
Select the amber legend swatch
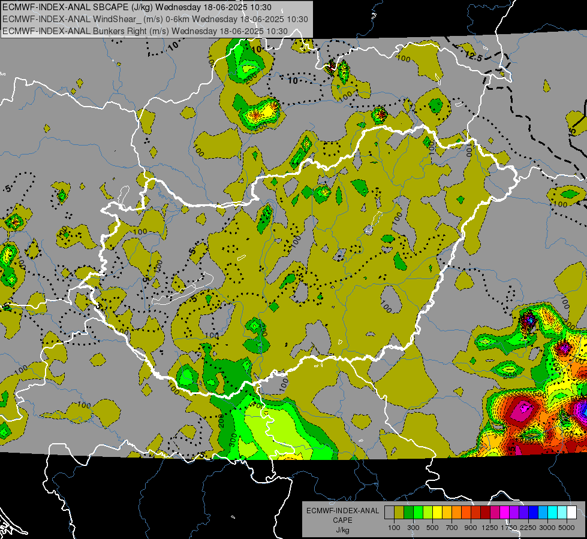(447, 513)
